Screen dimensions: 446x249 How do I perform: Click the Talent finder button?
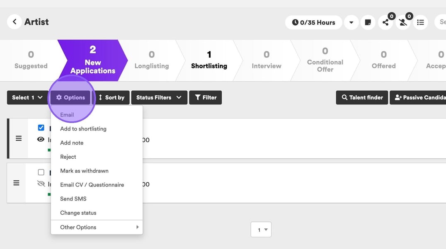pyautogui.click(x=362, y=97)
